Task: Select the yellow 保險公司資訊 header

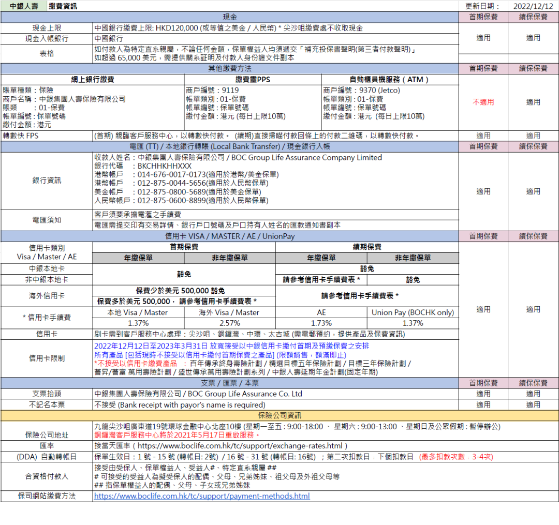Action: [x=279, y=415]
